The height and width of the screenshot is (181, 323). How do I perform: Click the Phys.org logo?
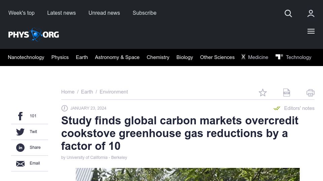pos(34,35)
